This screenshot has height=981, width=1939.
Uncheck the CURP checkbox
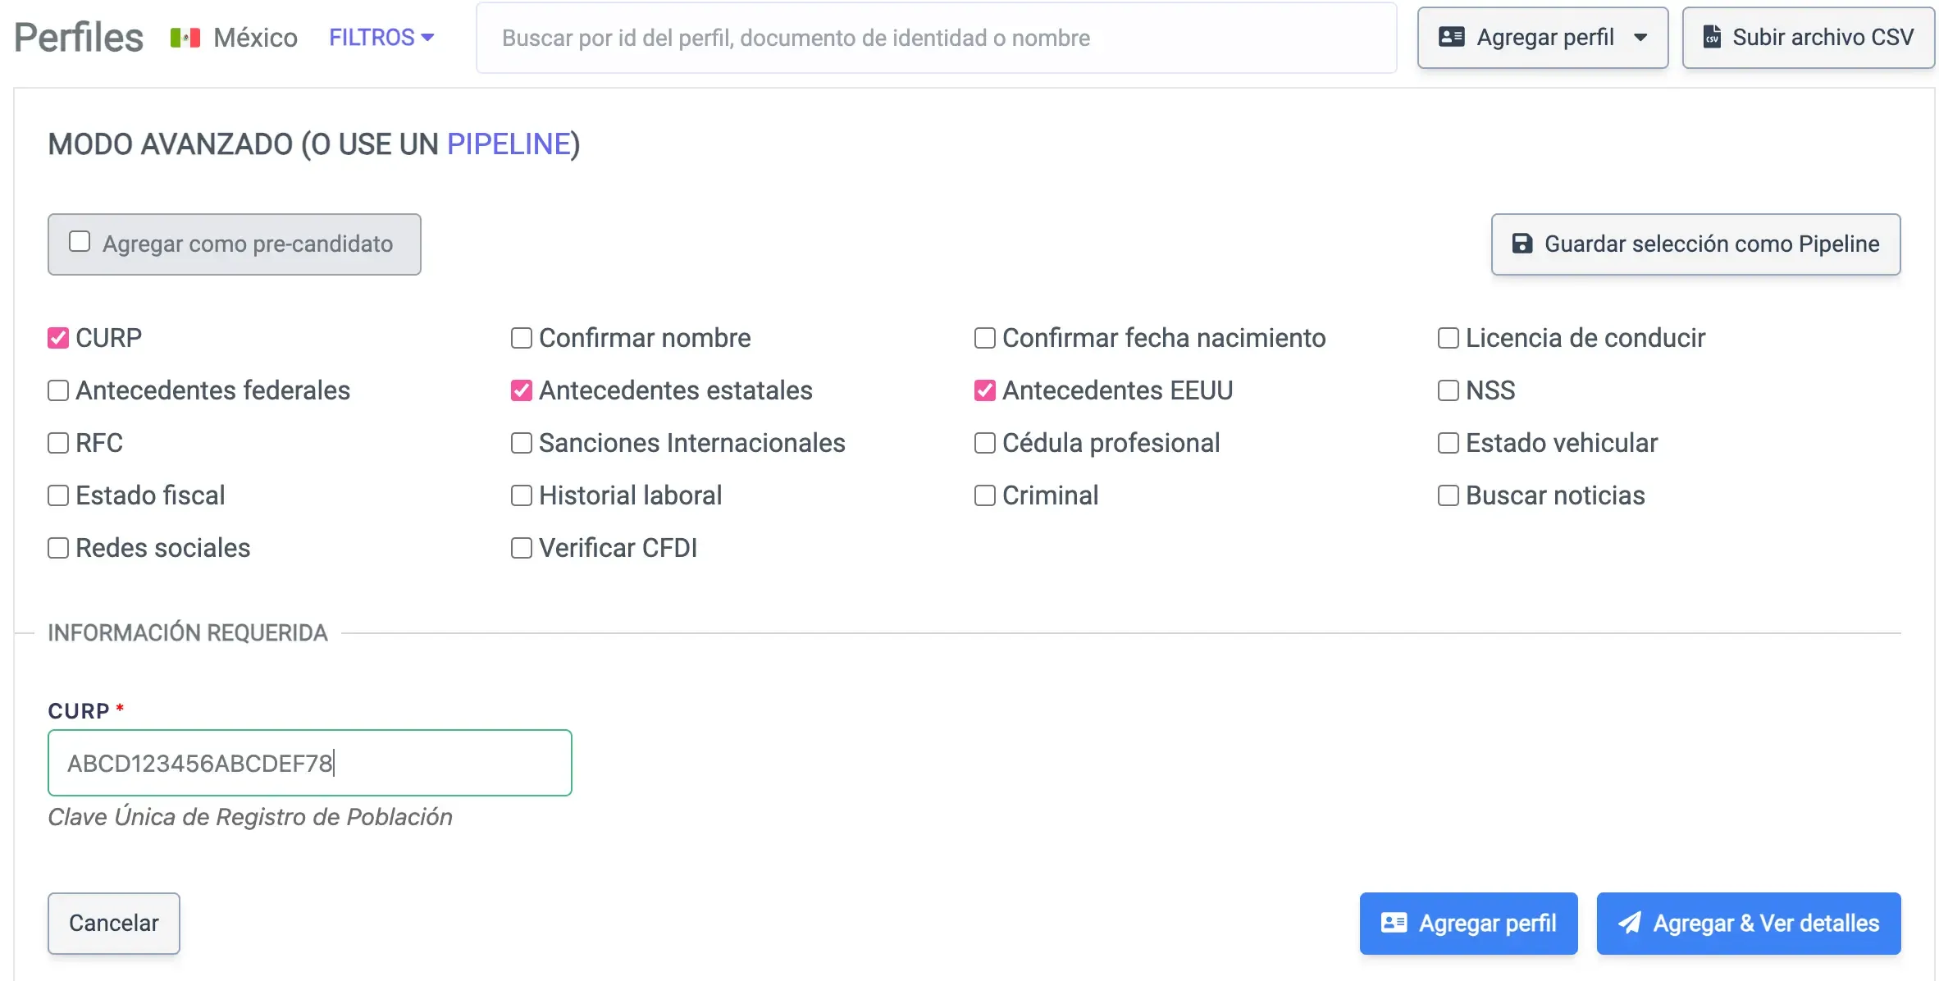coord(57,337)
